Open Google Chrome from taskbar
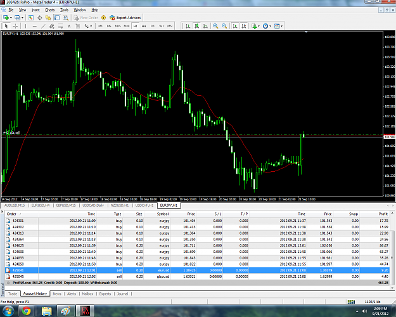396x317 pixels. point(26,311)
